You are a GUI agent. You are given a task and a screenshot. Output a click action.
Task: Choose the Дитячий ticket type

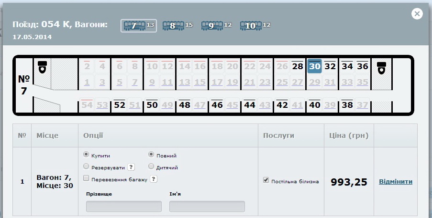point(151,166)
